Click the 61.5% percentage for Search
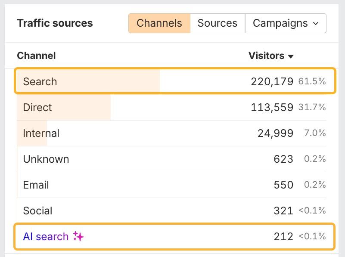Viewport: 345px width, 257px height. click(312, 81)
